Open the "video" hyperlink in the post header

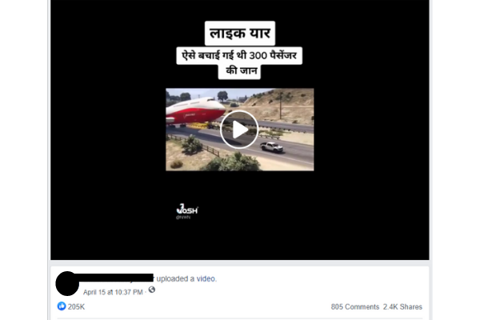[x=206, y=278]
